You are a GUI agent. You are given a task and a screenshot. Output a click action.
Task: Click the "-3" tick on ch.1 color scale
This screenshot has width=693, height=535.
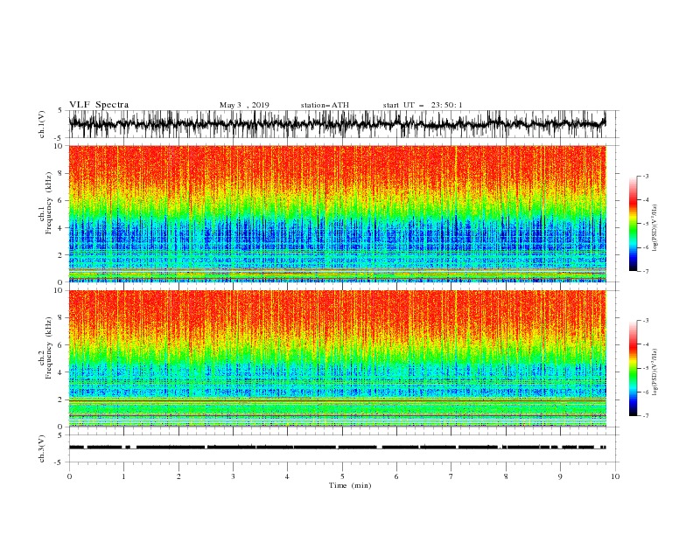point(645,176)
